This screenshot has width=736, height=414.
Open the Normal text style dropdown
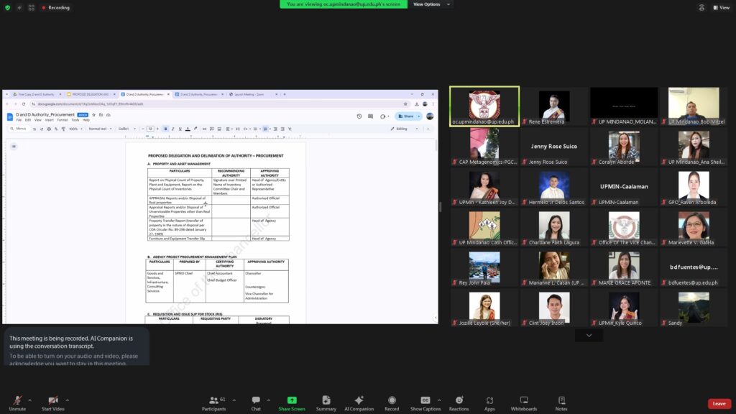coord(100,129)
